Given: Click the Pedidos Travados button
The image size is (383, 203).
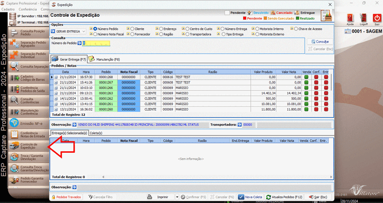Looking at the screenshot, I should point(66,197).
